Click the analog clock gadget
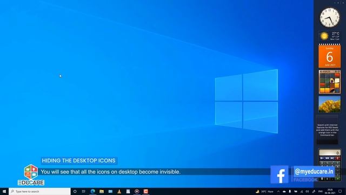The width and height of the screenshot is (346, 195). [330, 18]
